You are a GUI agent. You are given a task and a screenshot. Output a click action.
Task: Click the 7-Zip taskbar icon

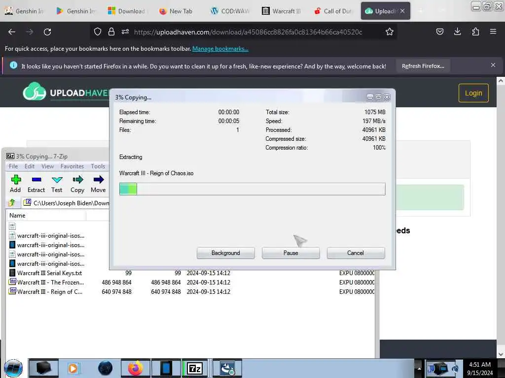pyautogui.click(x=194, y=368)
